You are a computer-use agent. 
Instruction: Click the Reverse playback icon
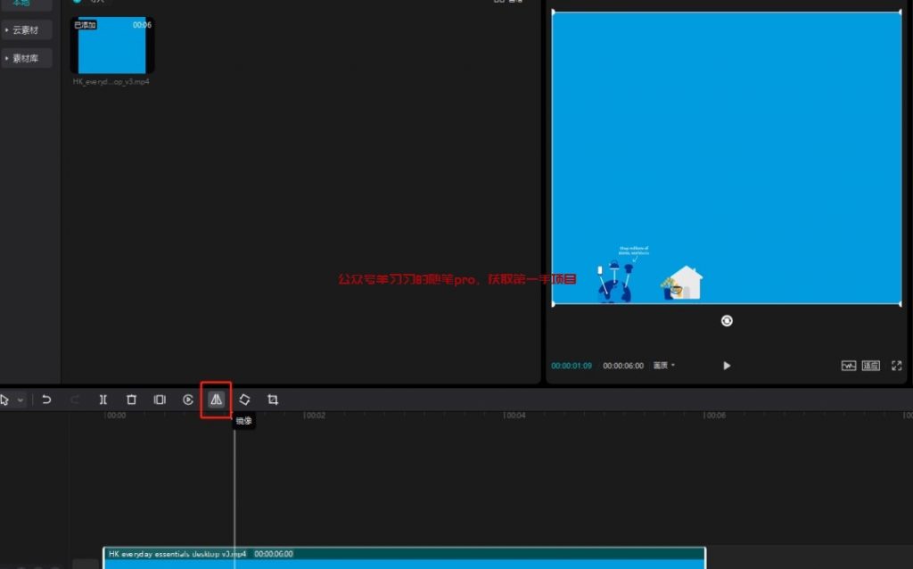click(188, 400)
